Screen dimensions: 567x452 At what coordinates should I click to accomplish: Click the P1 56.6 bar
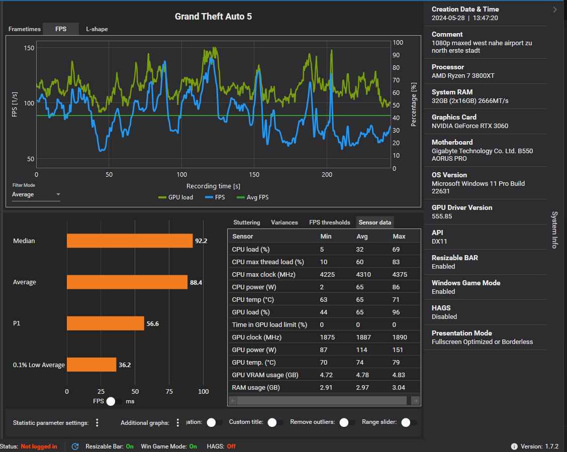pos(106,323)
